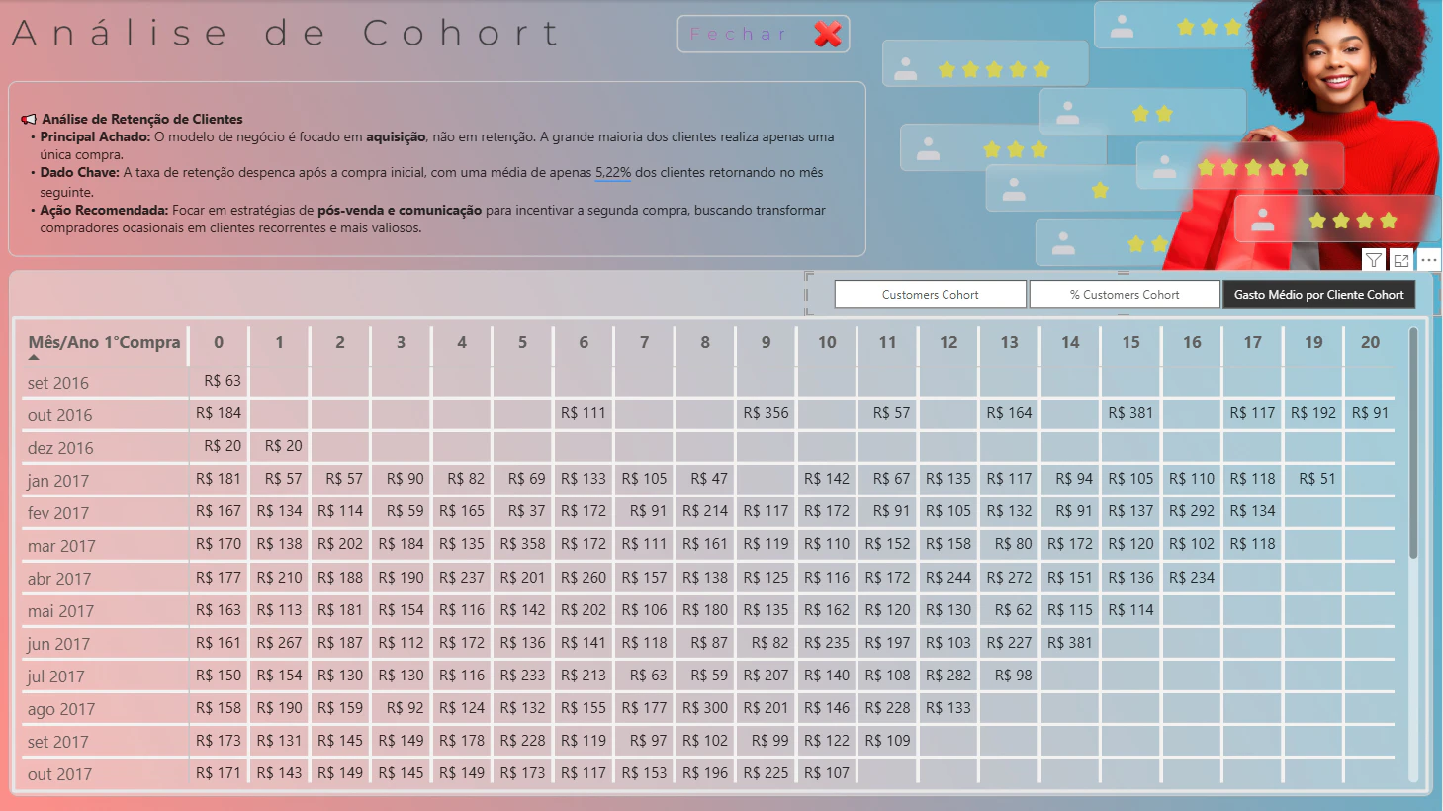Click R$ 358 in the mar 2017 row
This screenshot has height=811, width=1443.
[522, 544]
